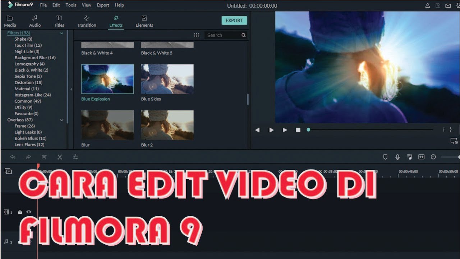Select Night Life (3) category

pos(27,51)
